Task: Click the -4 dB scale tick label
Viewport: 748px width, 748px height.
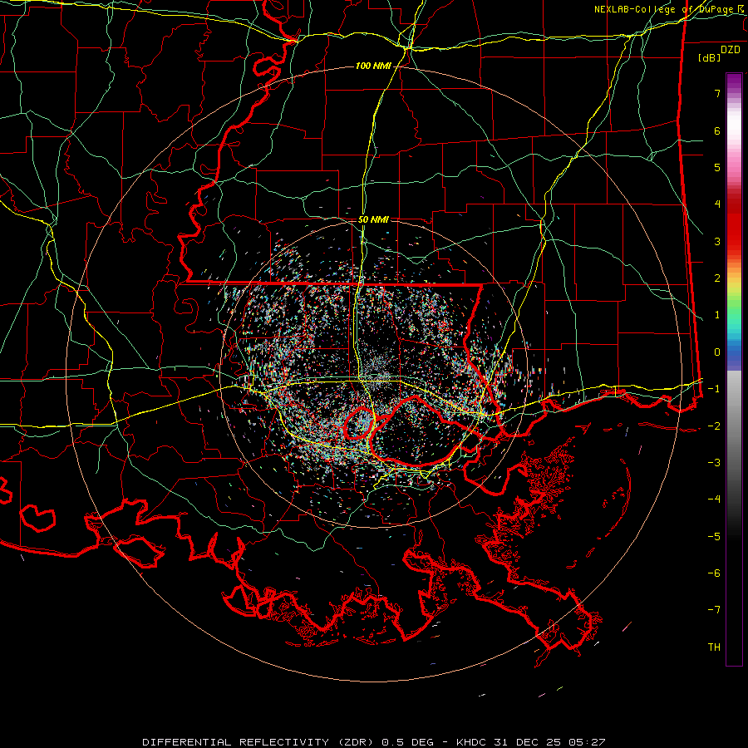Action: (714, 499)
